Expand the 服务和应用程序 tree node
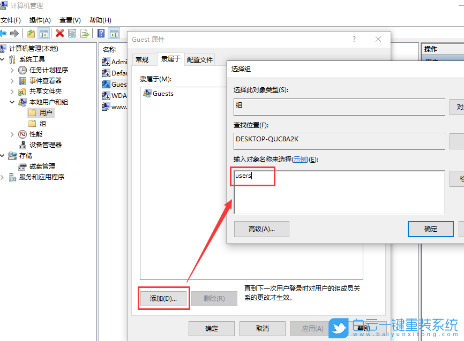Viewport: 464px width, 341px height. [x=4, y=177]
